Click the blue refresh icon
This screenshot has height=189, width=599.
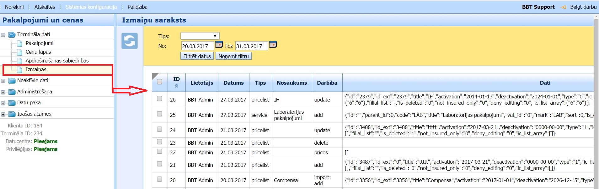point(130,41)
